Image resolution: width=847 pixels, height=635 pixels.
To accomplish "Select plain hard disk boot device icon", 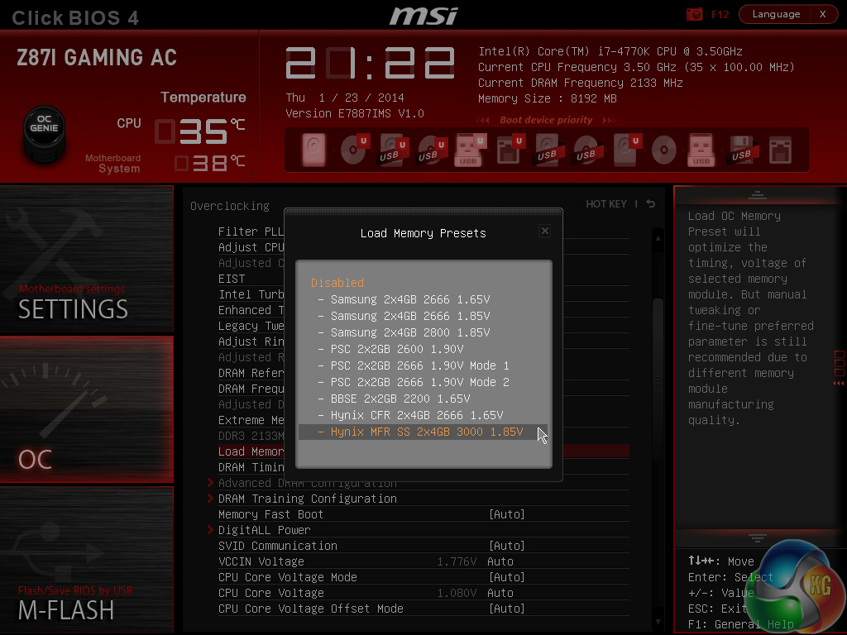I will pos(313,150).
